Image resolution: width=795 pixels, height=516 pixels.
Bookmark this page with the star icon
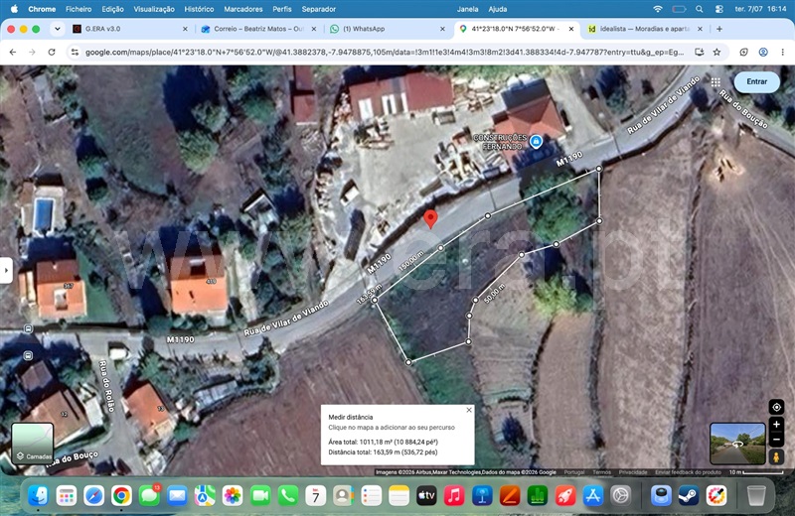(x=716, y=53)
